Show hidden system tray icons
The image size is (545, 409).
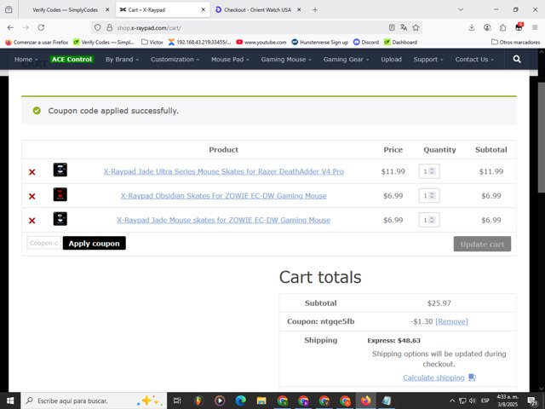click(x=452, y=400)
